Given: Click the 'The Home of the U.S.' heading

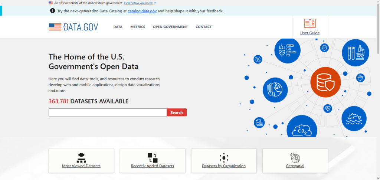Looking at the screenshot, I should click(x=86, y=57).
